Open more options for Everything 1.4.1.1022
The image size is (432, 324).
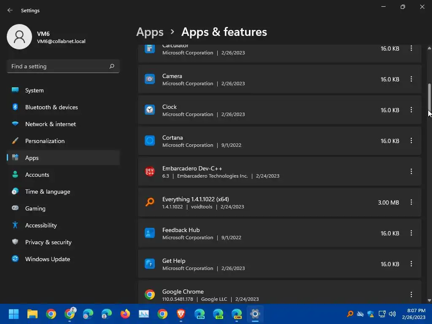[411, 202]
